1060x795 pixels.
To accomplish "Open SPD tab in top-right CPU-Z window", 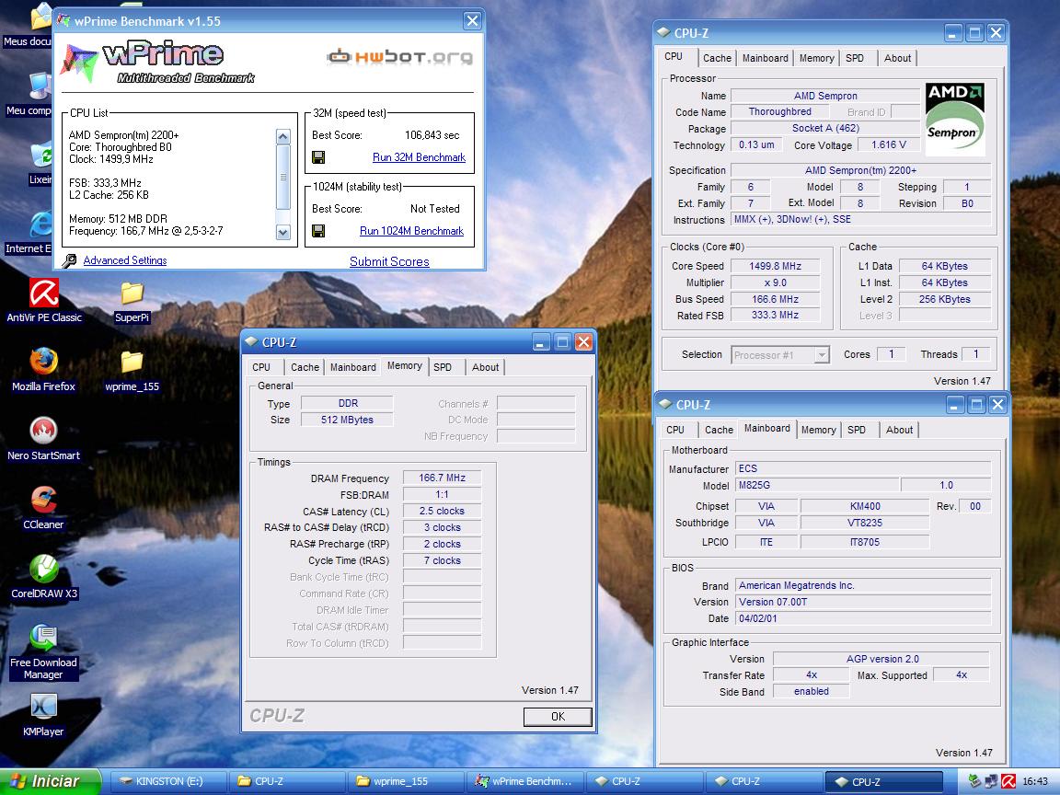I will coord(855,58).
